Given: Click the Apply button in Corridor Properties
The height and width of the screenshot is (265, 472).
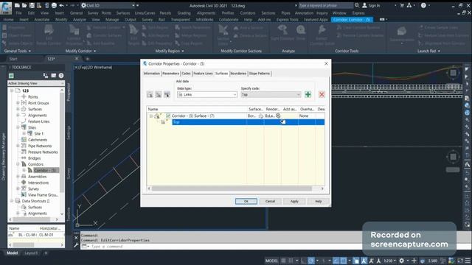Looking at the screenshot, I should (294, 201).
